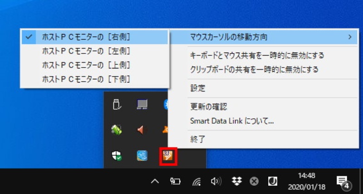The image size is (363, 194).
Task: Click the Smart Data Link tray icon
Action: coord(168,156)
